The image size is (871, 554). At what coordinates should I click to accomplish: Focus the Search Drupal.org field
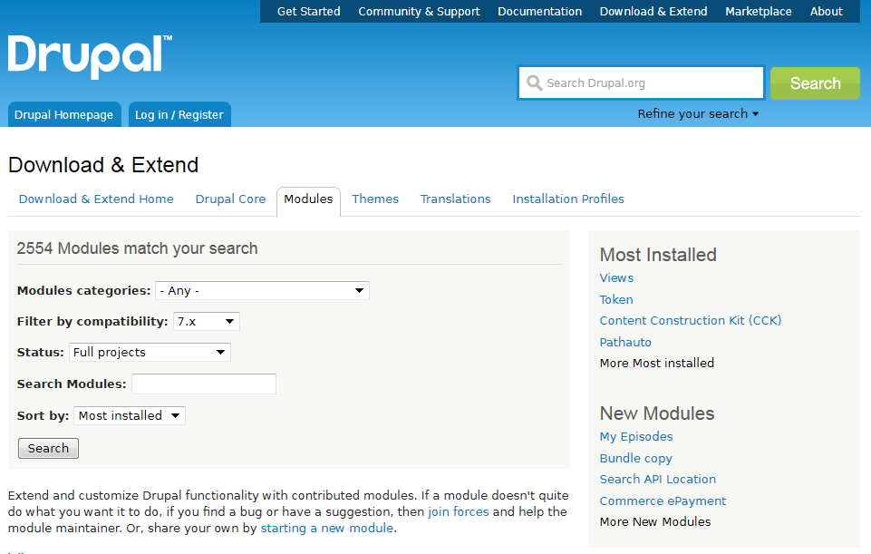tap(642, 83)
